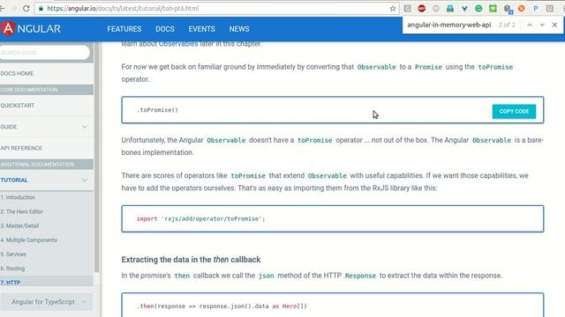Click the secure lock icon in address bar
Image resolution: width=565 pixels, height=317 pixels.
(x=41, y=8)
